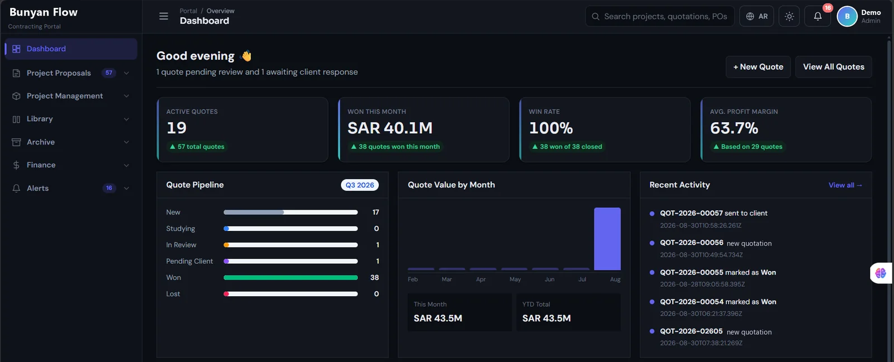Click the page vertical scrollbar
This screenshot has height=362, width=894.
[889, 195]
